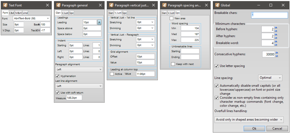Click the A auto-leading button beside Leading

pyautogui.click(x=100, y=22)
